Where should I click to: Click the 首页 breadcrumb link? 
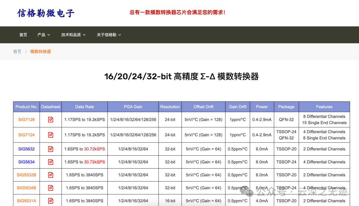(x=17, y=52)
